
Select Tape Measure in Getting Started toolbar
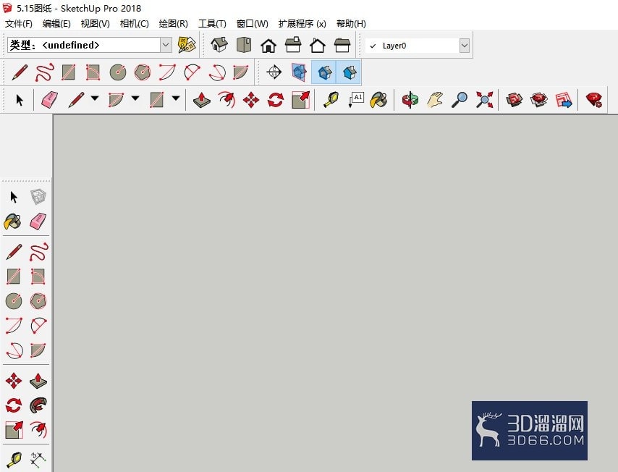point(331,100)
